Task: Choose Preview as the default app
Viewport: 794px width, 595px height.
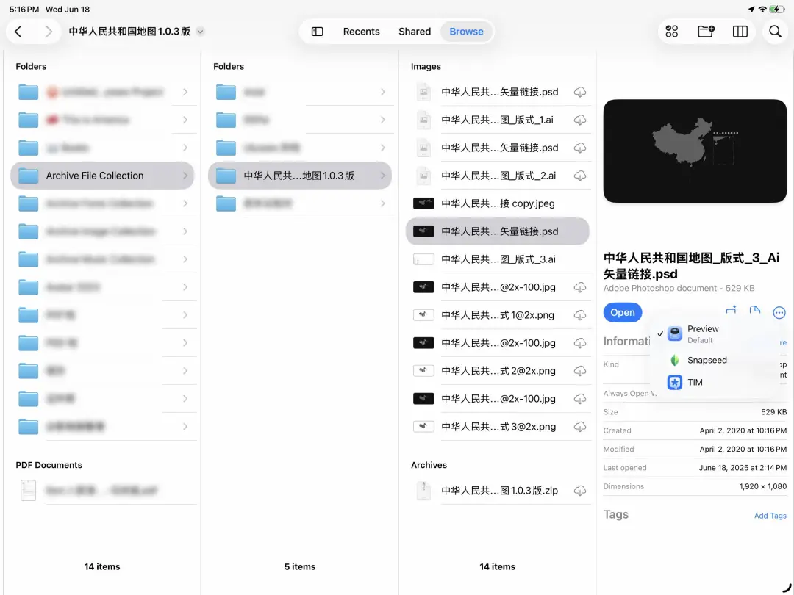Action: pyautogui.click(x=703, y=333)
